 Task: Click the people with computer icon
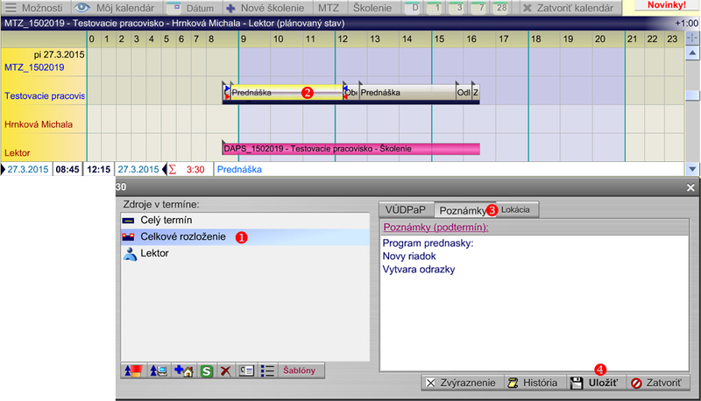158,370
